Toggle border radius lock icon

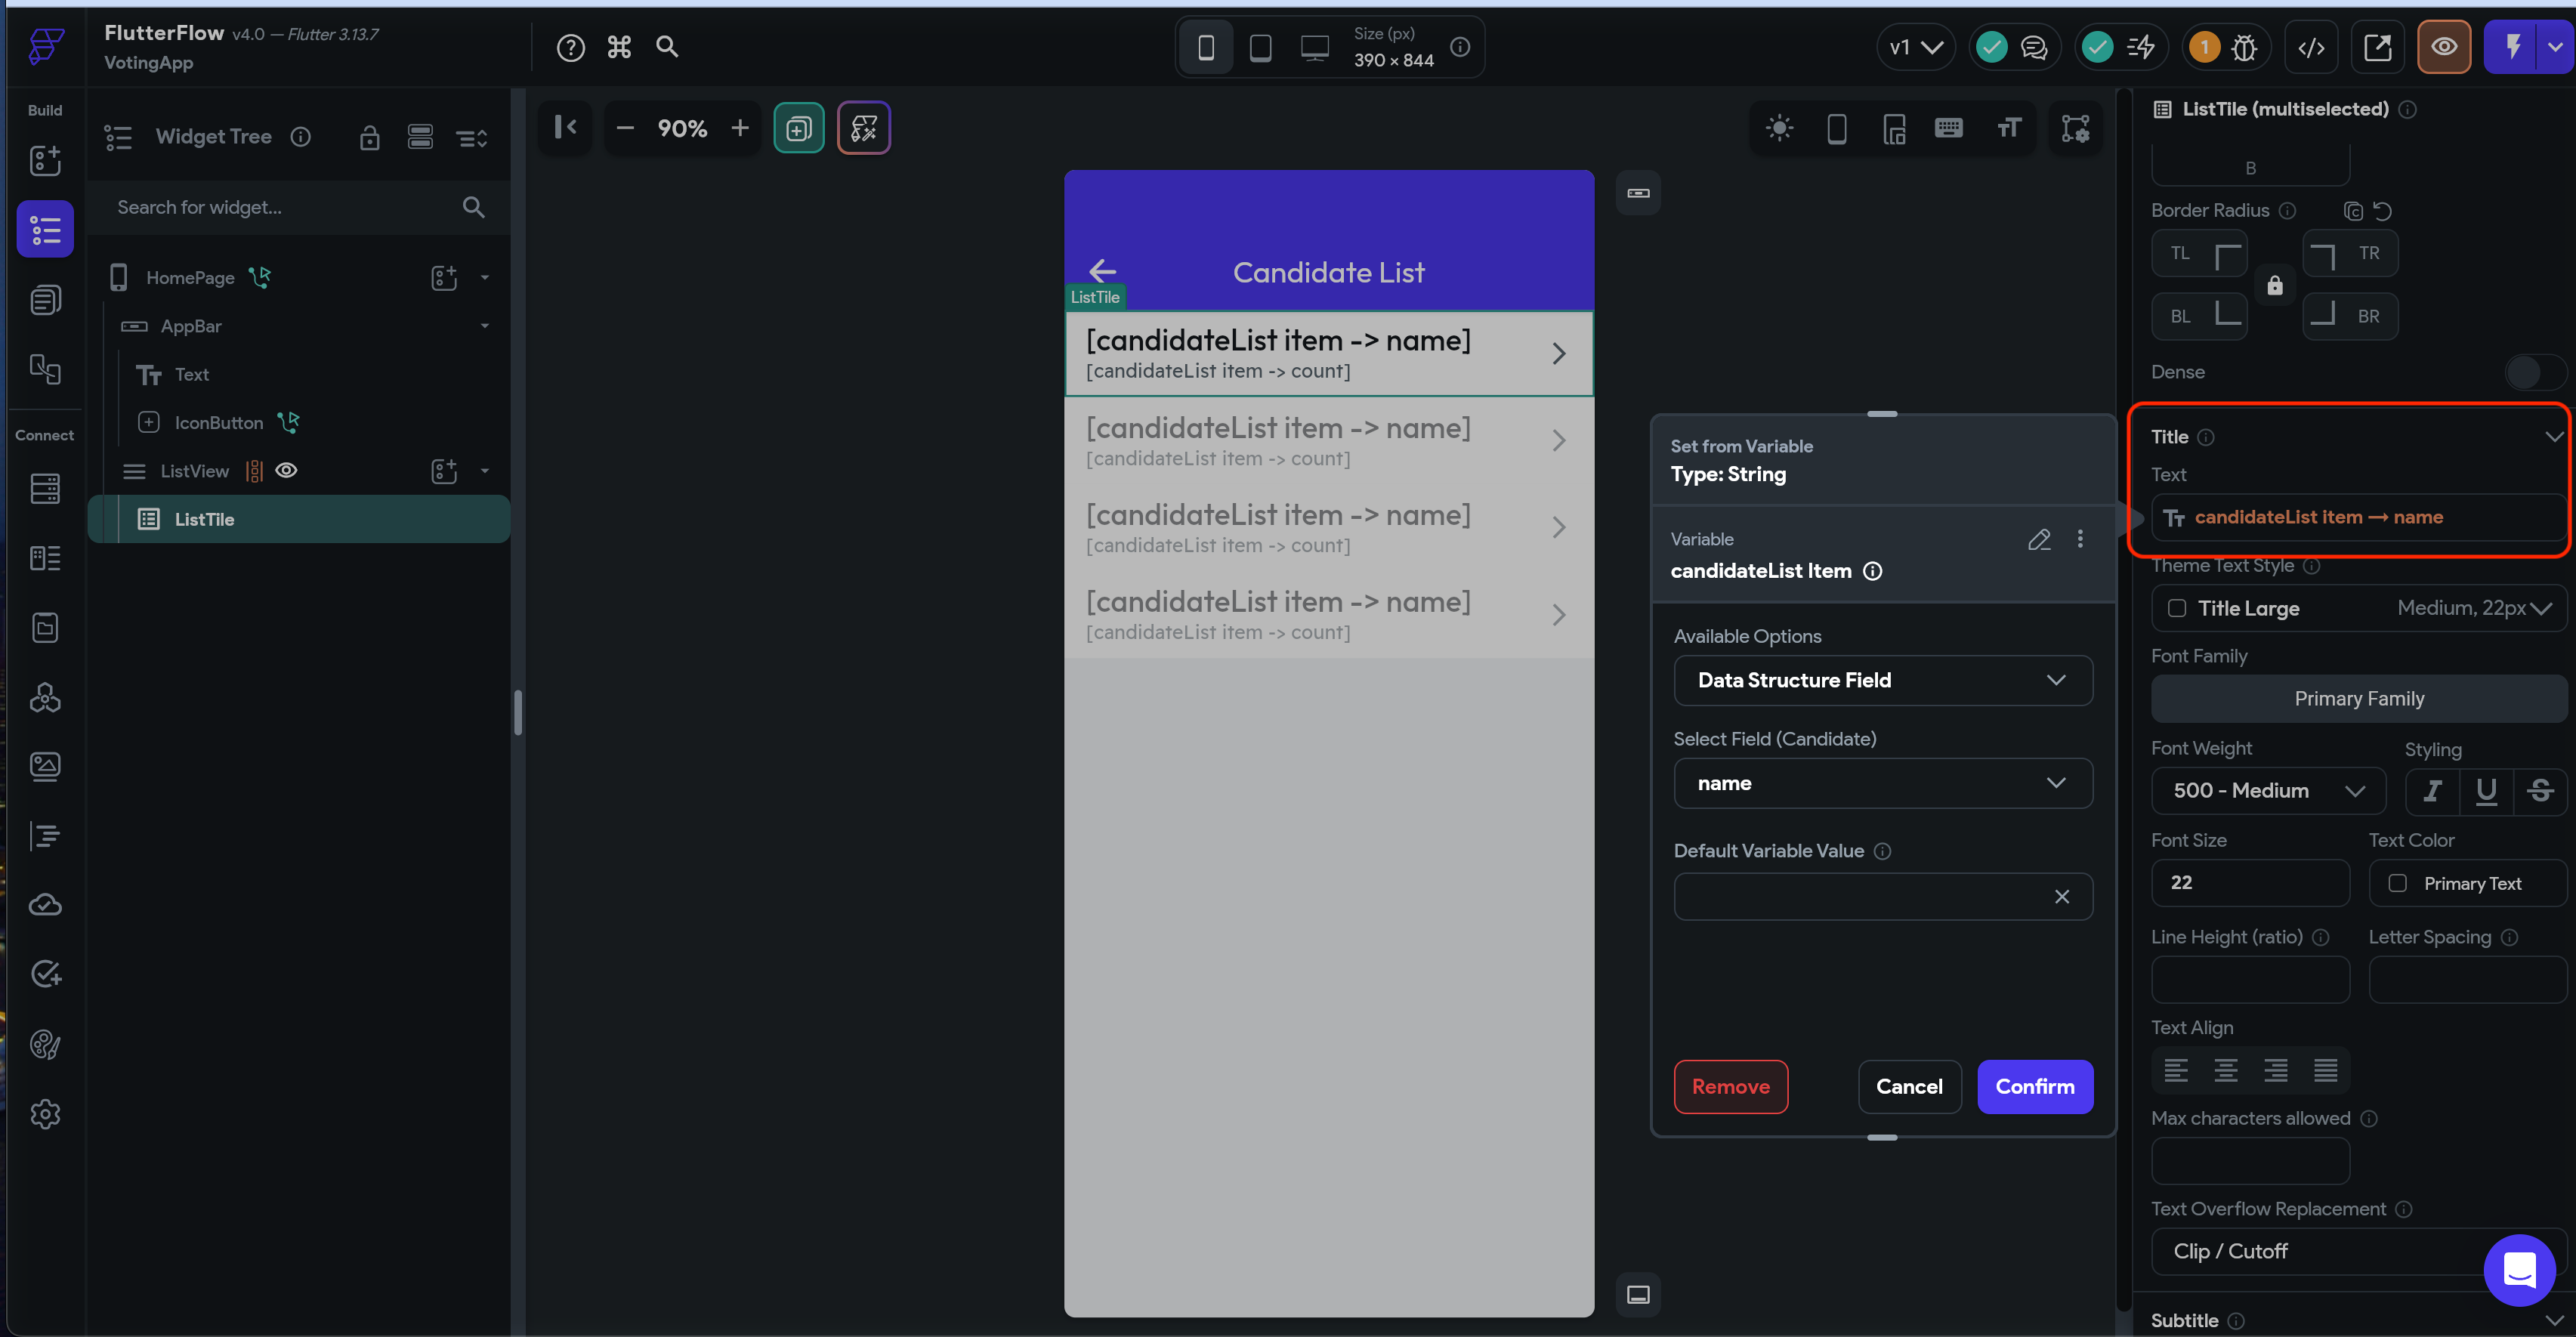[x=2275, y=286]
